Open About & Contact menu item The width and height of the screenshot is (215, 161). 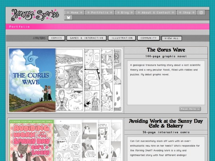(x=156, y=13)
